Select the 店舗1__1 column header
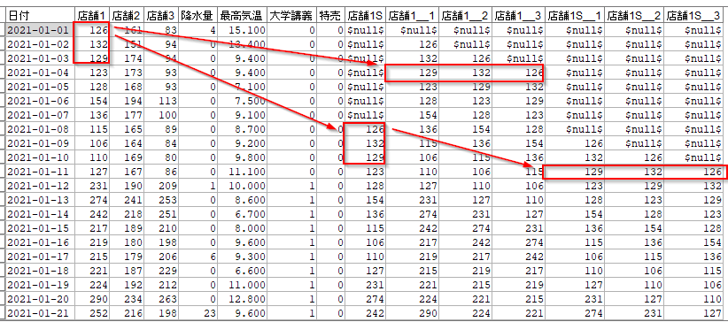This screenshot has height=322, width=728. coord(412,16)
